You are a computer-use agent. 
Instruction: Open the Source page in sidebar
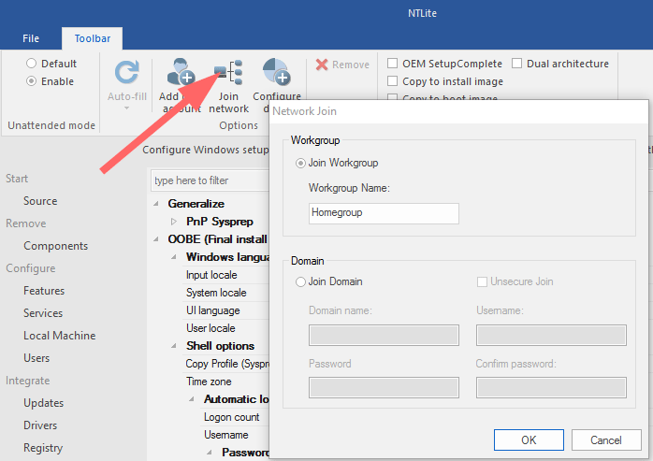tap(40, 201)
